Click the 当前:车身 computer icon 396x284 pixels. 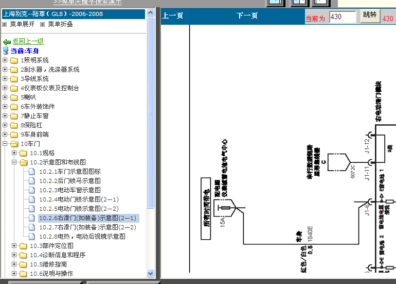point(6,51)
